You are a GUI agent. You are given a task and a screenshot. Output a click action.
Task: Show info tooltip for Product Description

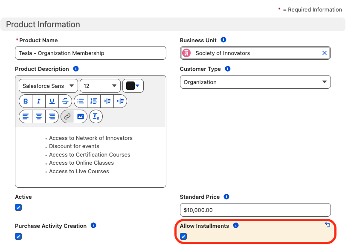click(x=76, y=69)
